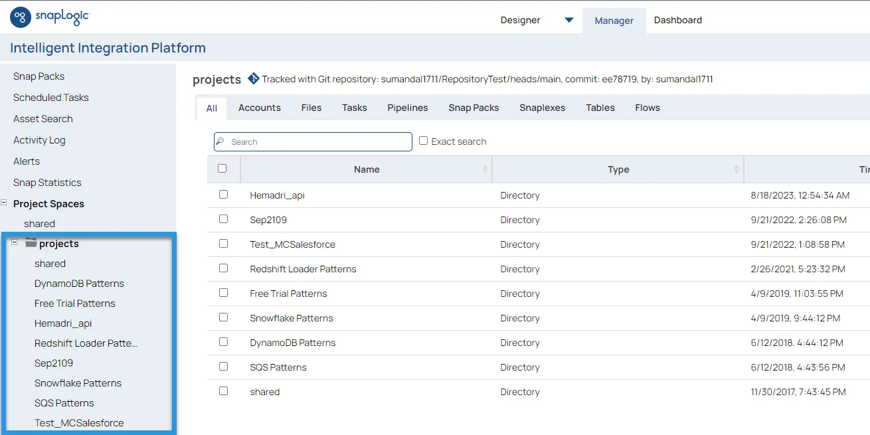Click the SnapLogic logo icon

(21, 17)
